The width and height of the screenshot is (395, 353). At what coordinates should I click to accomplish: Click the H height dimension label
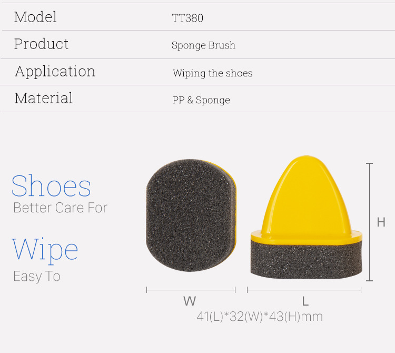[x=381, y=222]
